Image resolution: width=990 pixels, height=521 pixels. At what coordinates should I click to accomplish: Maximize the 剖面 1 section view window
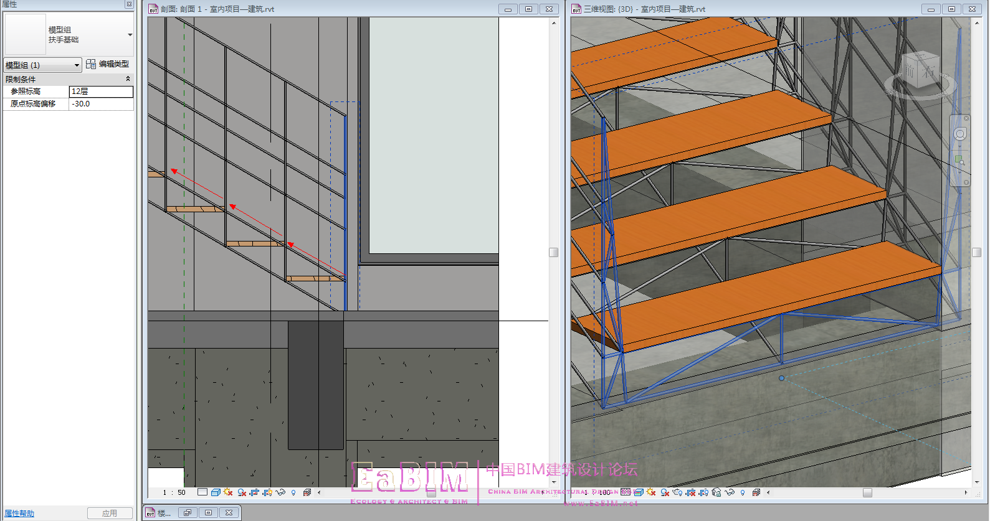(528, 9)
